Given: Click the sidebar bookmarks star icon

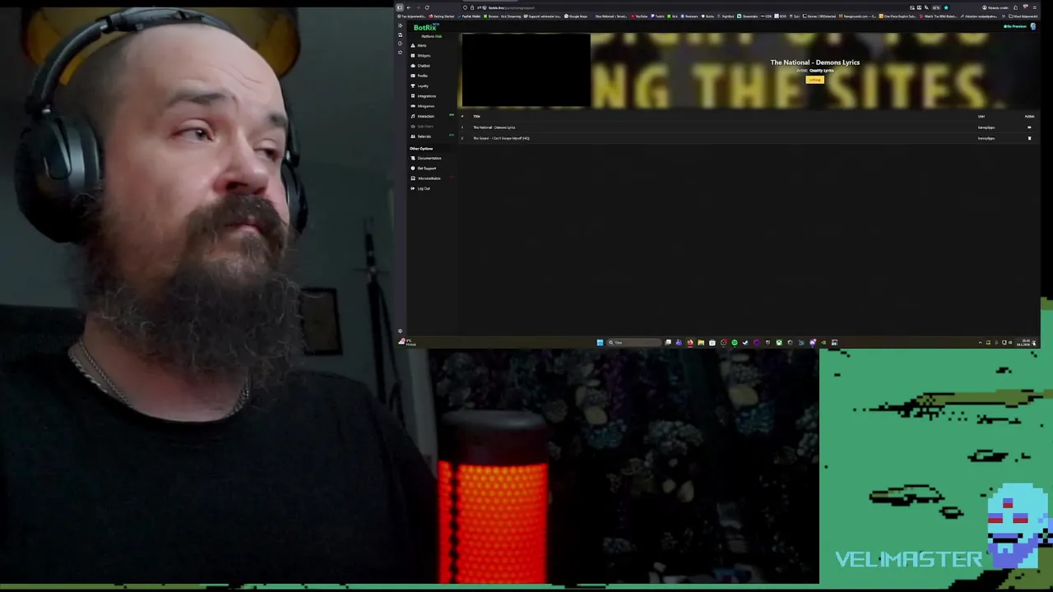Looking at the screenshot, I should point(400,53).
